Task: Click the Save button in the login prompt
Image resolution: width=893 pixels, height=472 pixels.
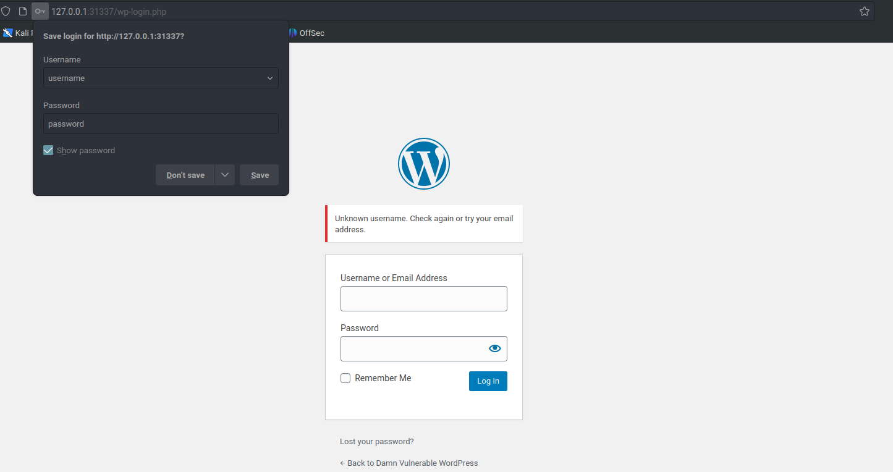Action: 259,175
